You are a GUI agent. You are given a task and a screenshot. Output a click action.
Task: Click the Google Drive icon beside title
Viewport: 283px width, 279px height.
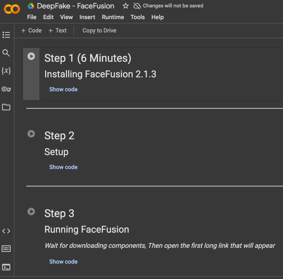click(31, 6)
